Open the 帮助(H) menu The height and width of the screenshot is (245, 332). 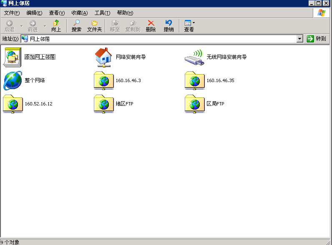(125, 13)
